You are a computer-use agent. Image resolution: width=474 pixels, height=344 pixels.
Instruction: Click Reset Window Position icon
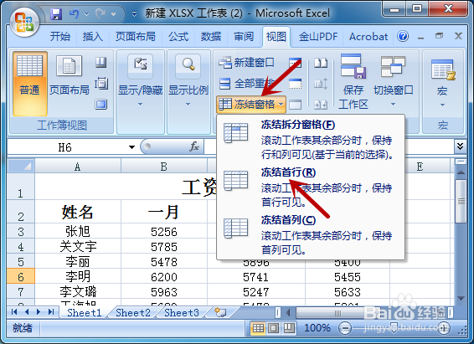[x=321, y=105]
